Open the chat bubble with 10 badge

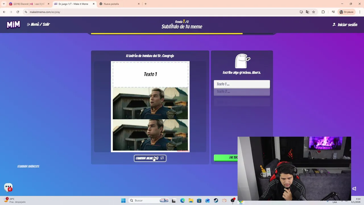pyautogui.click(x=9, y=187)
